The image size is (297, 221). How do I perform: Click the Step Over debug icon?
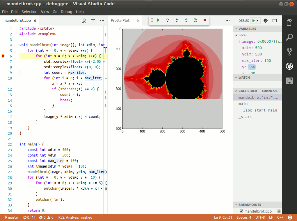point(168,20)
